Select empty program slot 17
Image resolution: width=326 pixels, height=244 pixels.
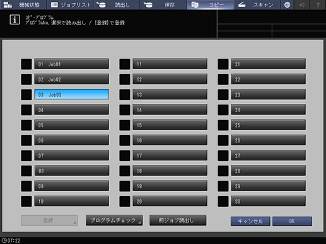click(170, 155)
